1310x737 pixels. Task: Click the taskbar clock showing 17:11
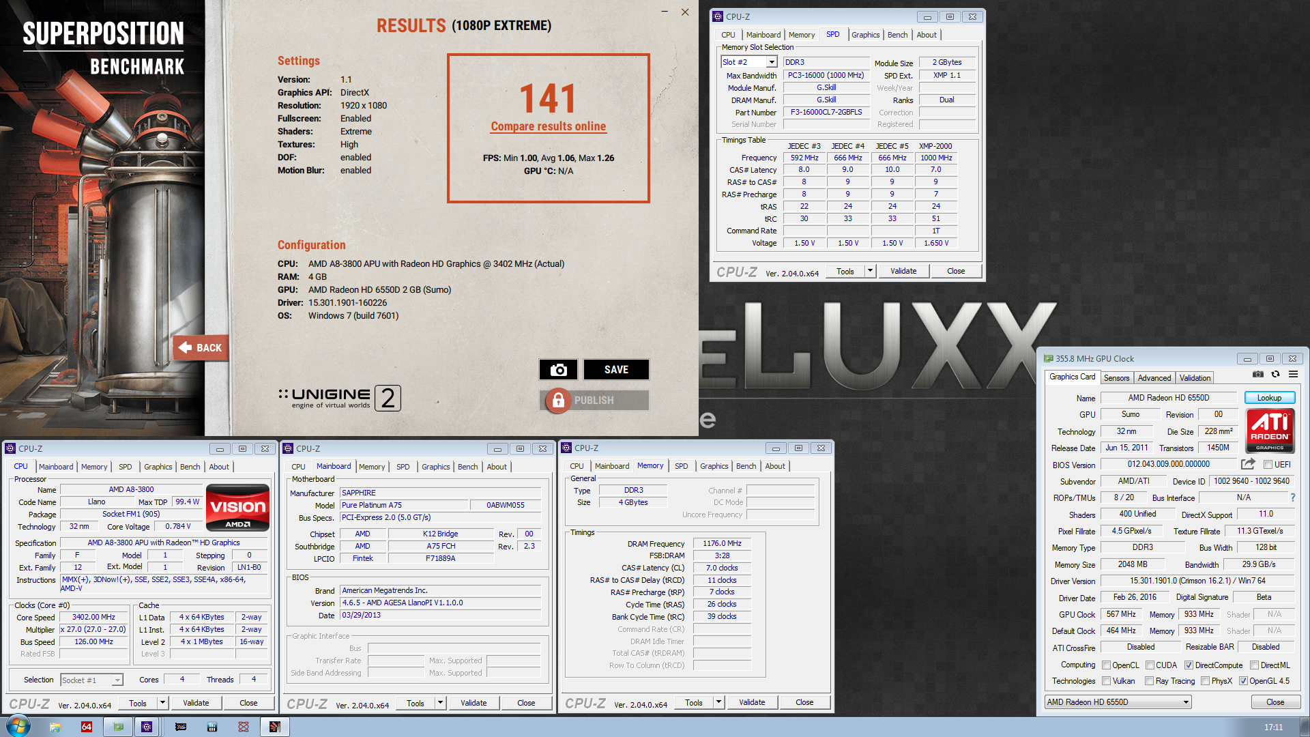pyautogui.click(x=1273, y=727)
